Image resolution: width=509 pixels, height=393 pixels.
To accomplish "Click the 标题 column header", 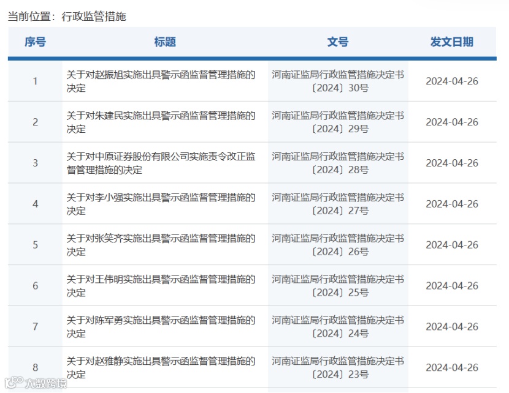I will (165, 42).
